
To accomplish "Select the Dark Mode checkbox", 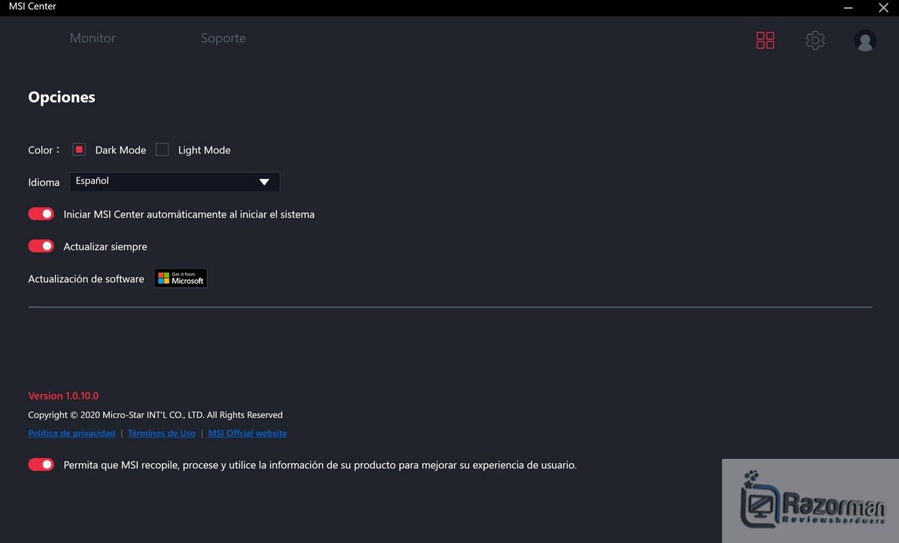I will (x=79, y=150).
